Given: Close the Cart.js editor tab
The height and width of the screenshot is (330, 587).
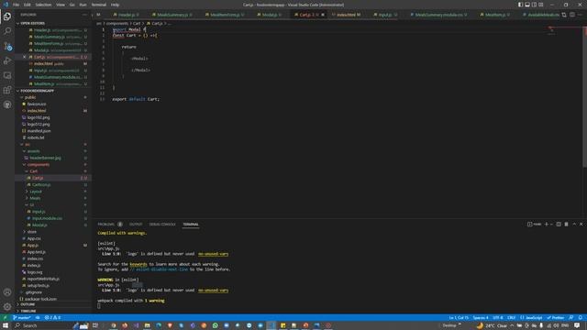Looking at the screenshot, I should tap(323, 15).
